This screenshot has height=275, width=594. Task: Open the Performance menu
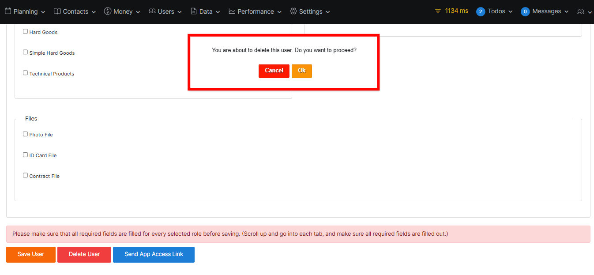coord(256,11)
